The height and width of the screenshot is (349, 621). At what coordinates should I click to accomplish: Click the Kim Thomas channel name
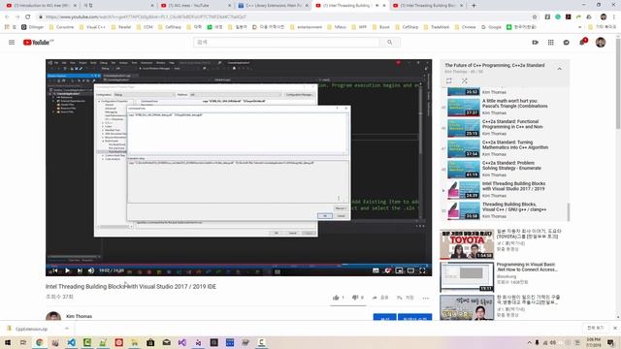pos(80,316)
